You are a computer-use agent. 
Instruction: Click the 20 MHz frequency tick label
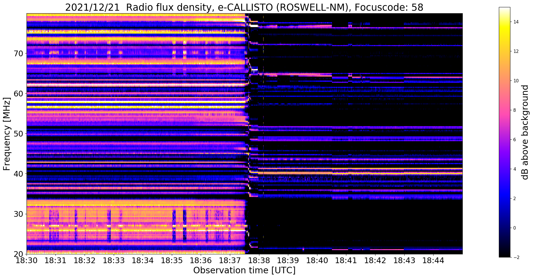18,254
